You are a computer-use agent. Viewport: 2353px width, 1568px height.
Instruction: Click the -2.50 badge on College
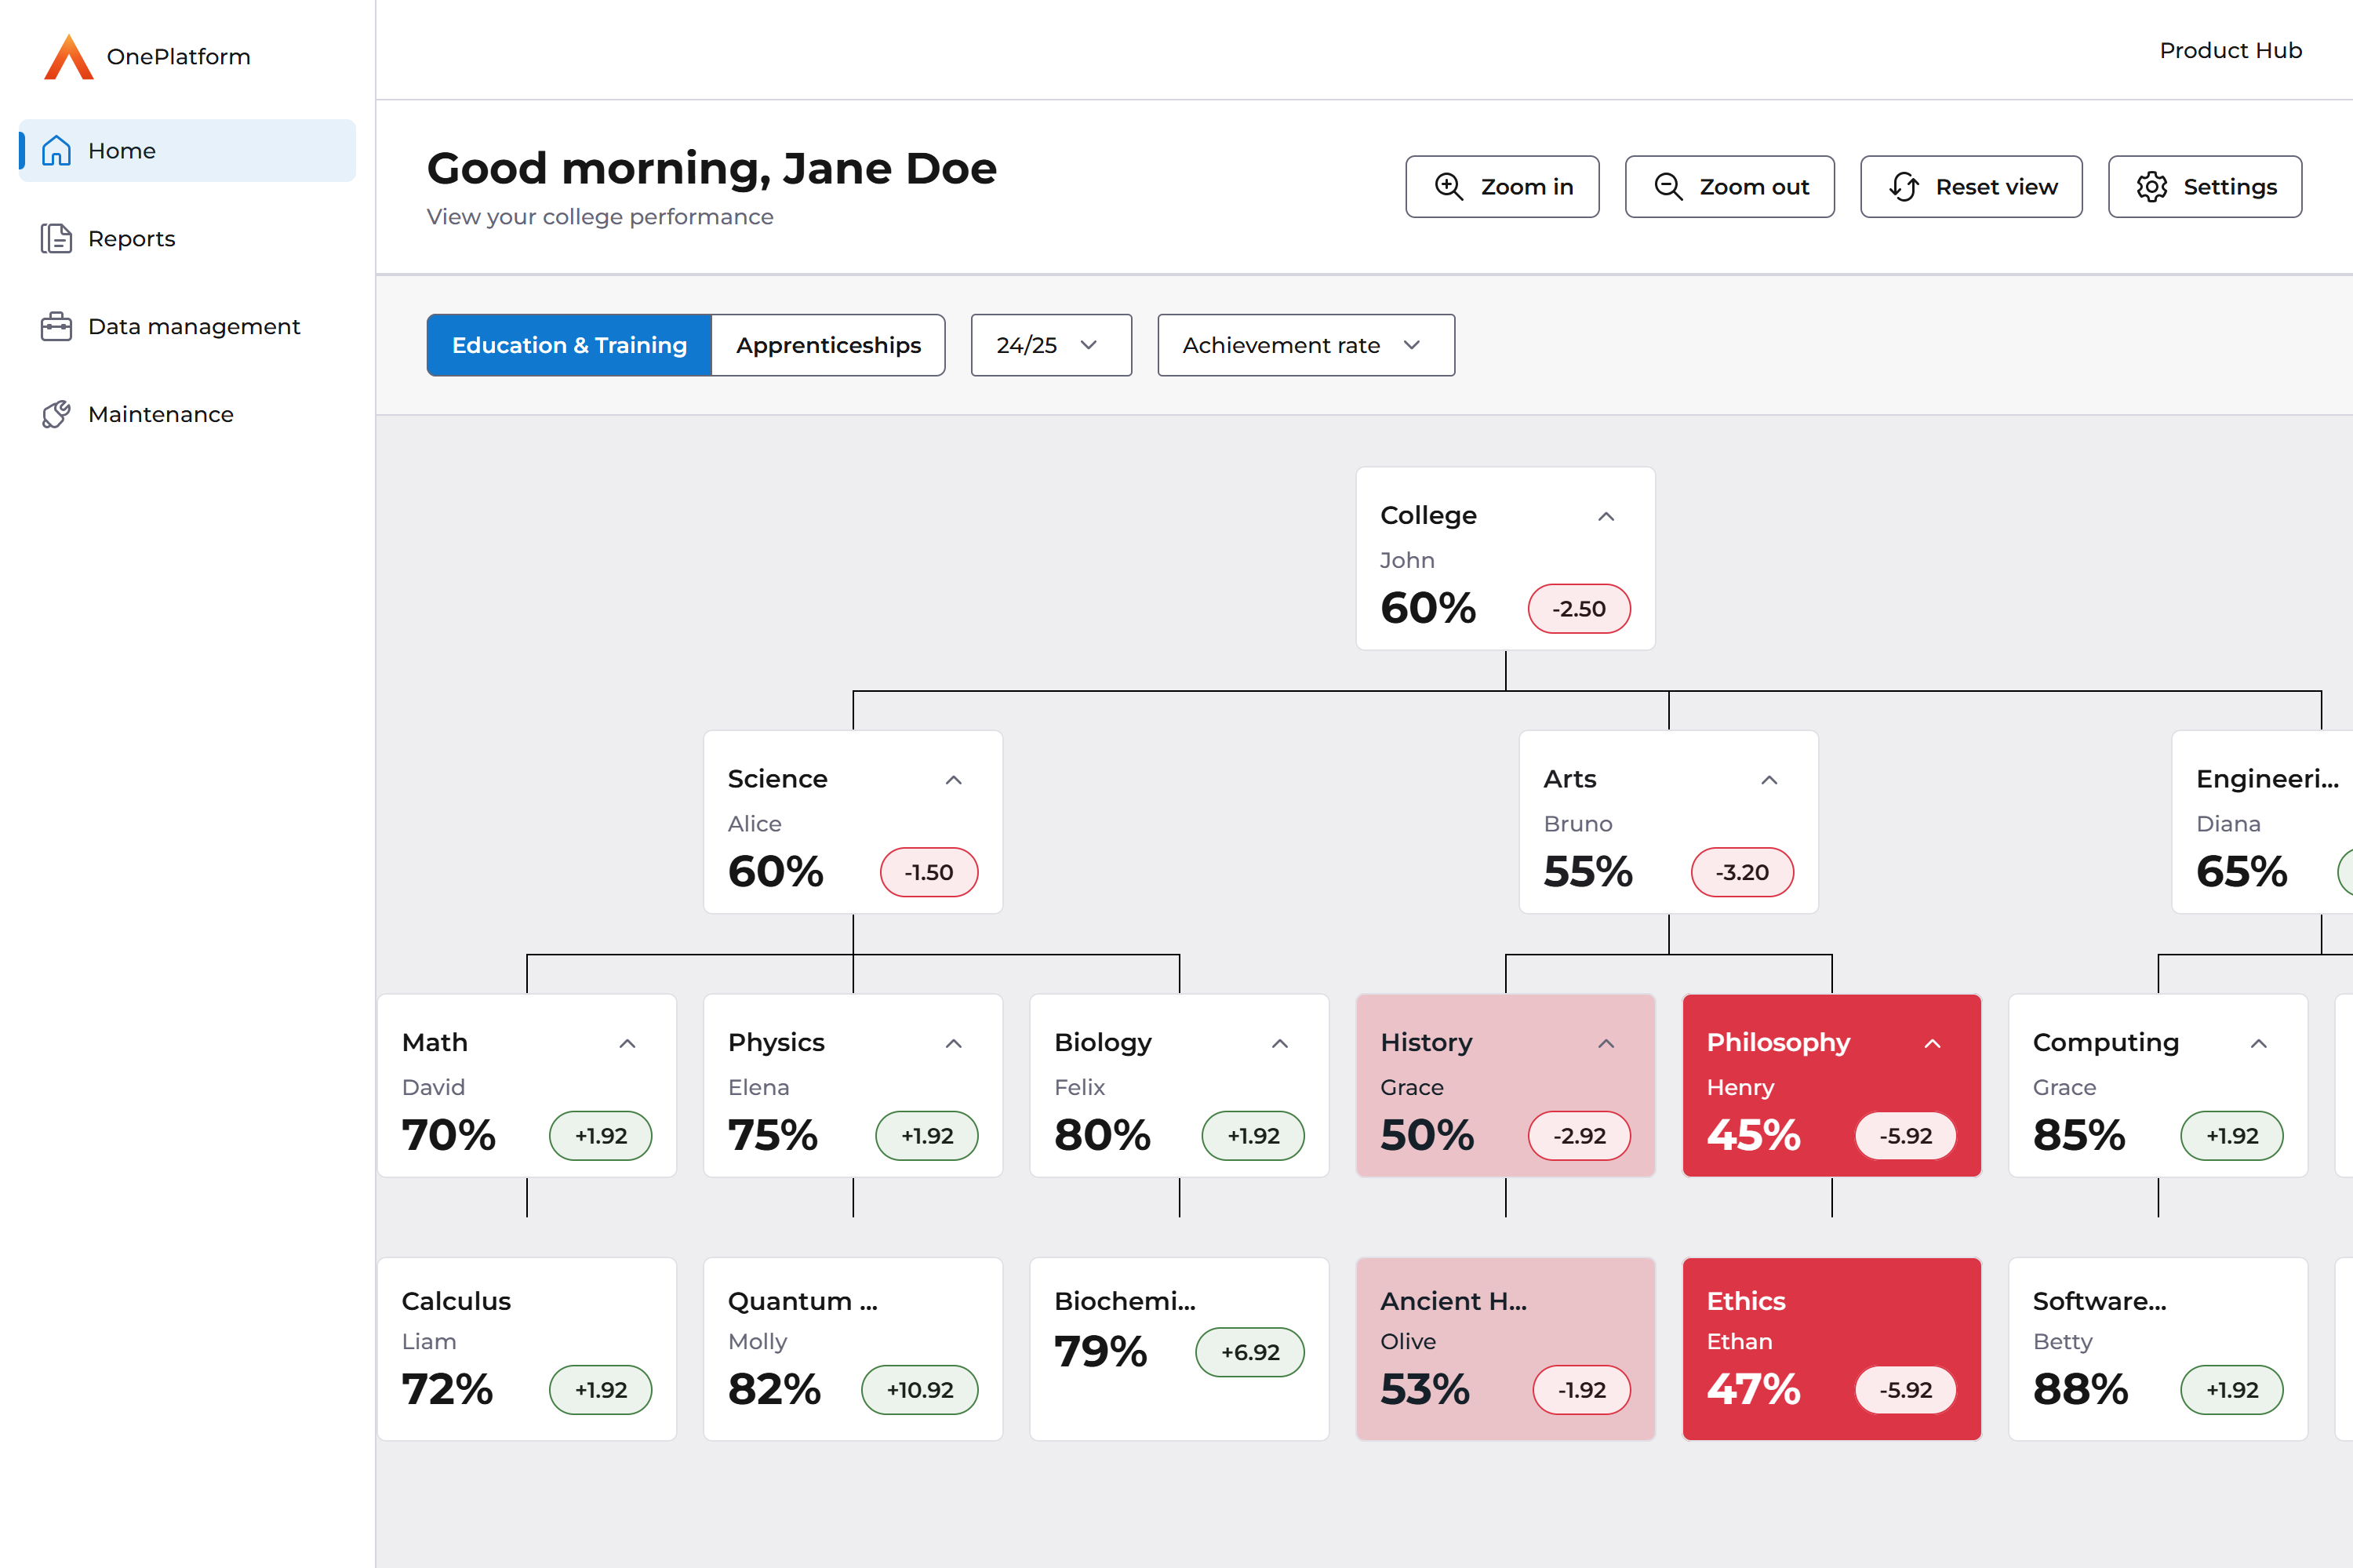(x=1579, y=609)
